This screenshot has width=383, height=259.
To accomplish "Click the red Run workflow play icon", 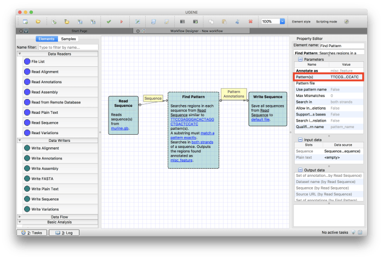I will 121,21.
